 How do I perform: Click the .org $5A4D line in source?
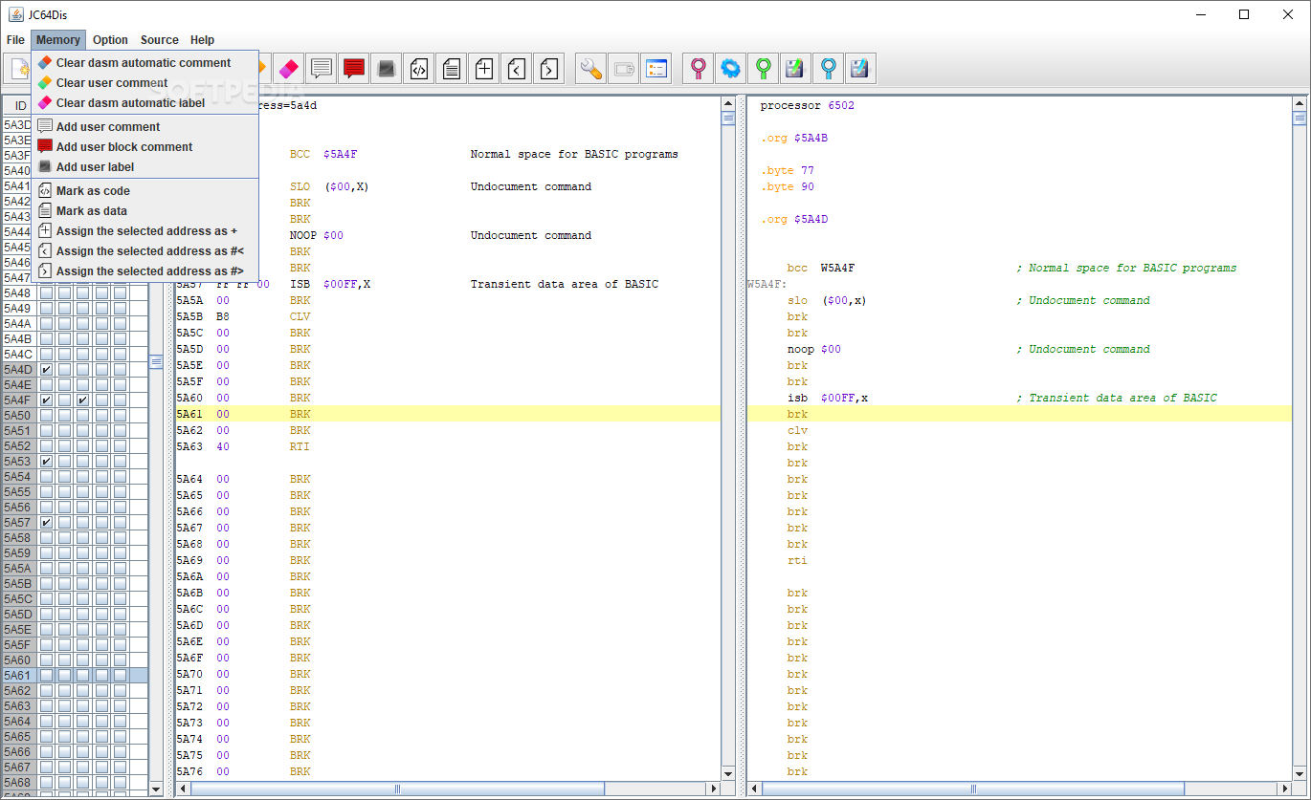coord(794,219)
